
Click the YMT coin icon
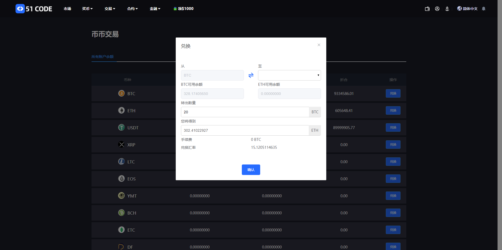click(x=121, y=196)
